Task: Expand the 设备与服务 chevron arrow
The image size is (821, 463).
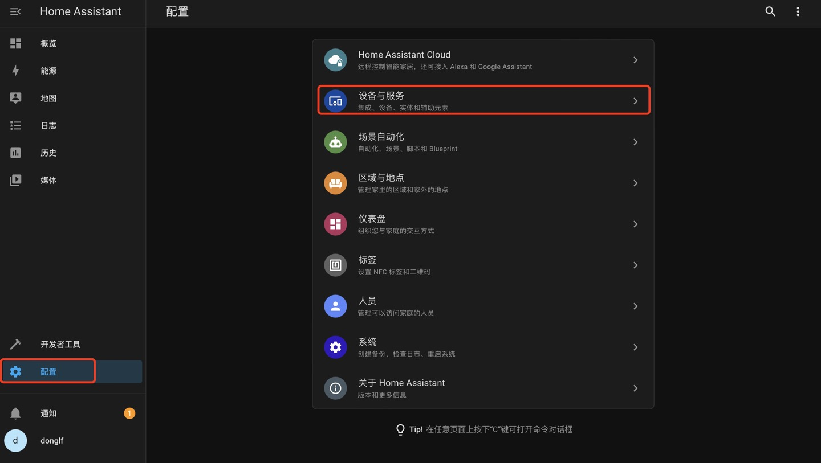Action: (x=635, y=101)
